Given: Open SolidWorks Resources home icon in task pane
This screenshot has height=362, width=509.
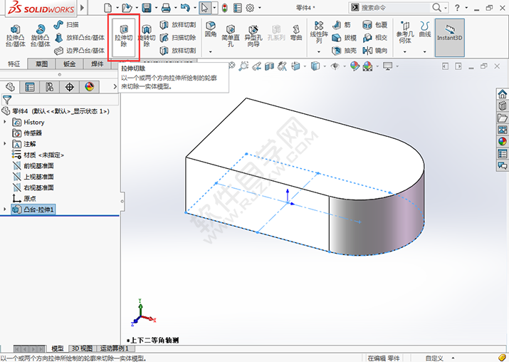Looking at the screenshot, I should point(502,94).
